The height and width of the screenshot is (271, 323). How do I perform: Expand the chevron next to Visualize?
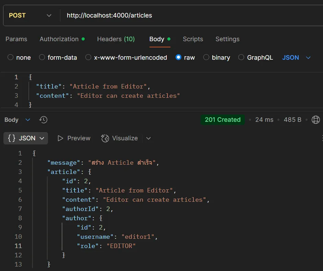point(148,138)
